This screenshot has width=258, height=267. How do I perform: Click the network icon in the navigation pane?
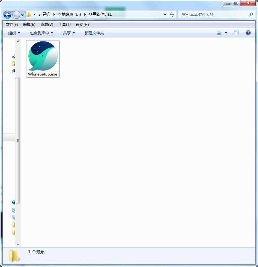point(13,202)
